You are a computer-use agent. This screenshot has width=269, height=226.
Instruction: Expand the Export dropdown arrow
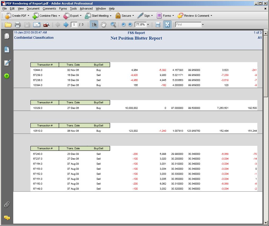(81, 16)
